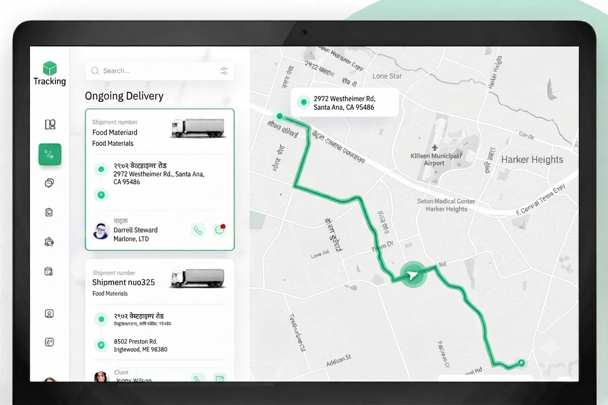Click the Food Materiard shipment title
The image size is (608, 405).
[115, 132]
